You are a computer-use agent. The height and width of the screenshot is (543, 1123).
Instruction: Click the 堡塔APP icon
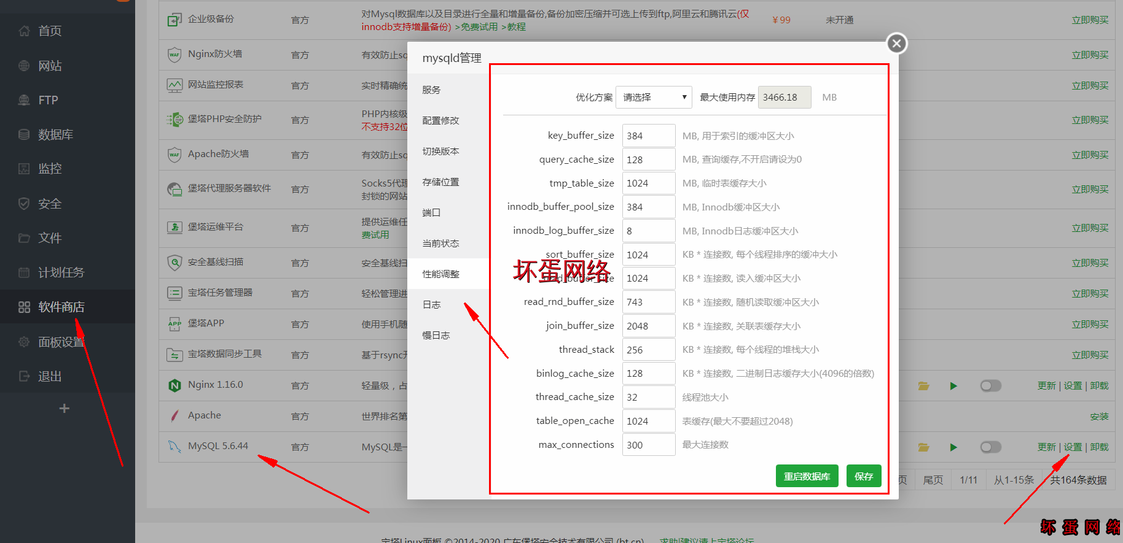pos(174,324)
